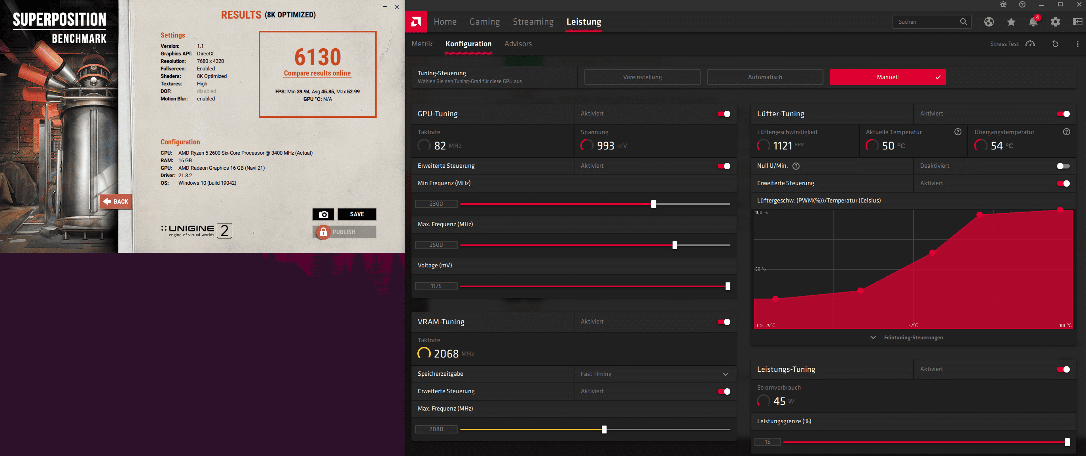Click help icon beside Aktuelle Temperatur
The width and height of the screenshot is (1086, 456).
click(x=958, y=132)
